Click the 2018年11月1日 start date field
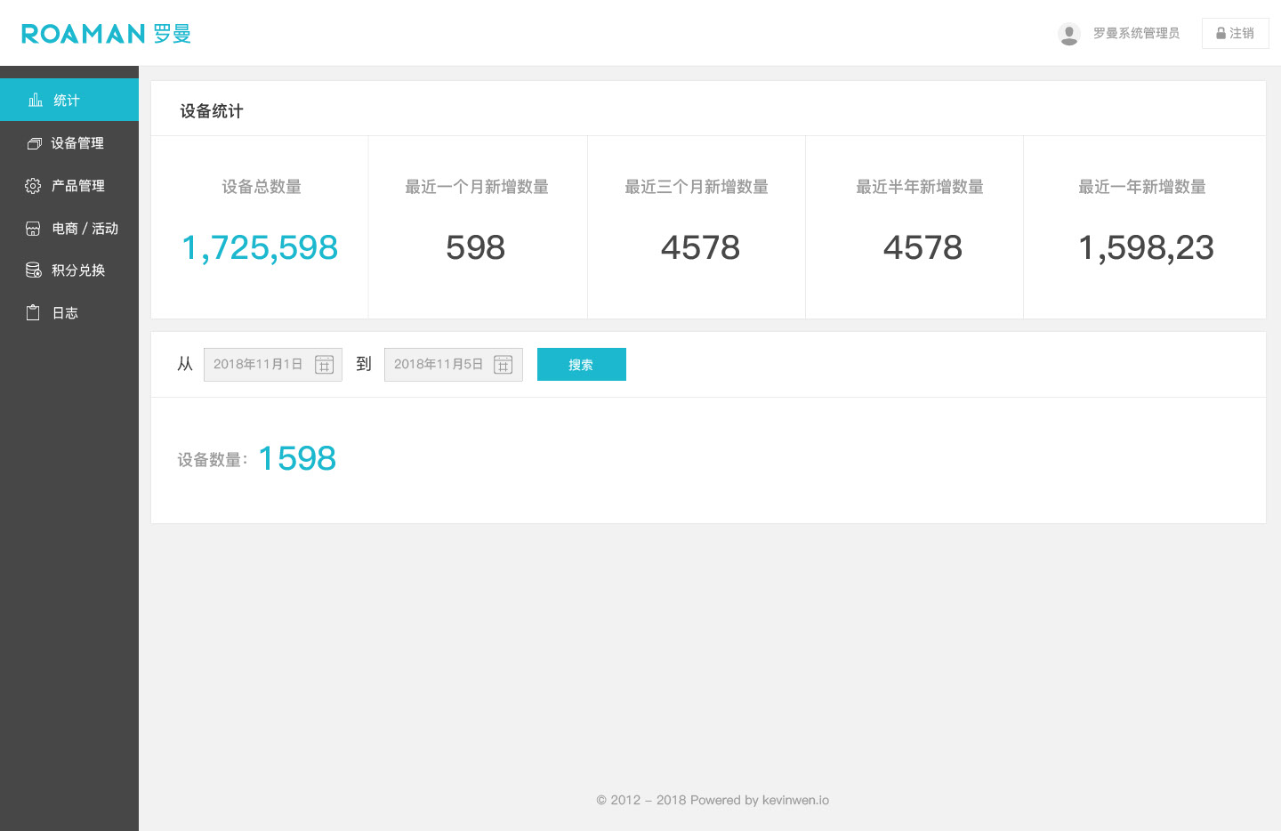 pyautogui.click(x=258, y=365)
